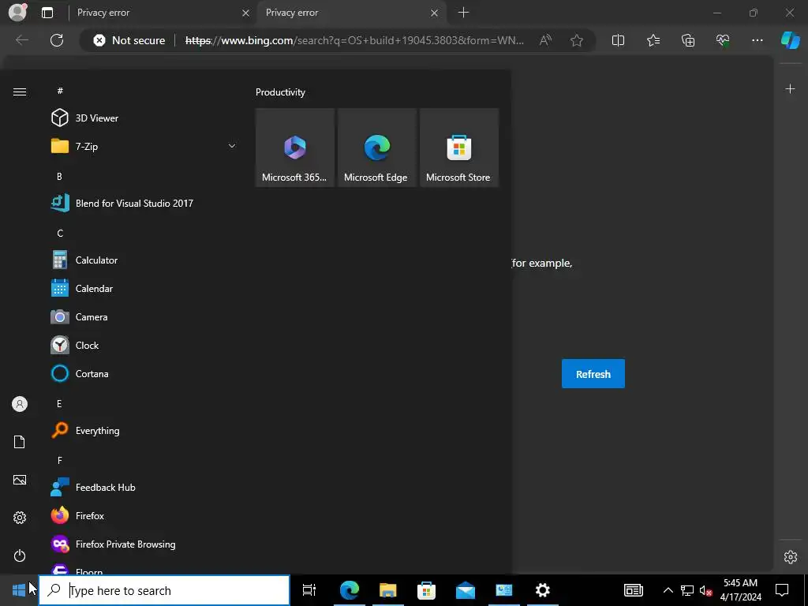Image resolution: width=808 pixels, height=606 pixels.
Task: Open News and interests on taskbar
Action: 634,590
